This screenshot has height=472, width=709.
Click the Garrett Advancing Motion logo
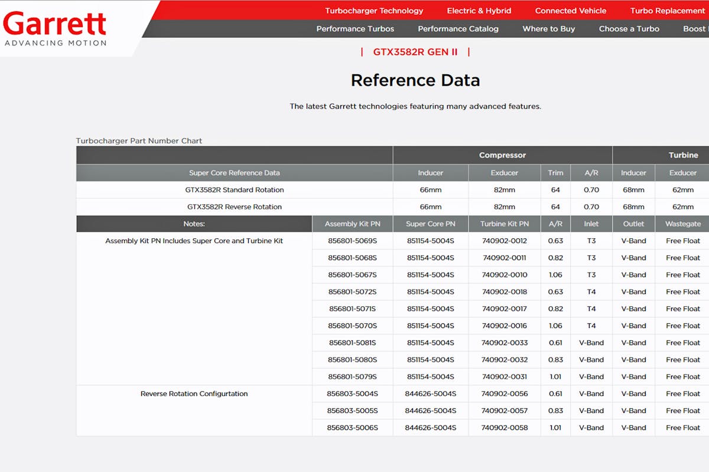pyautogui.click(x=55, y=28)
